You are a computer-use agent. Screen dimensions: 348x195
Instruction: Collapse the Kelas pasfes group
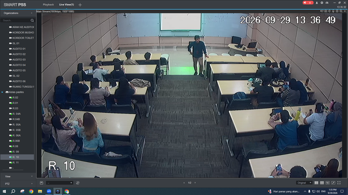tap(2, 92)
